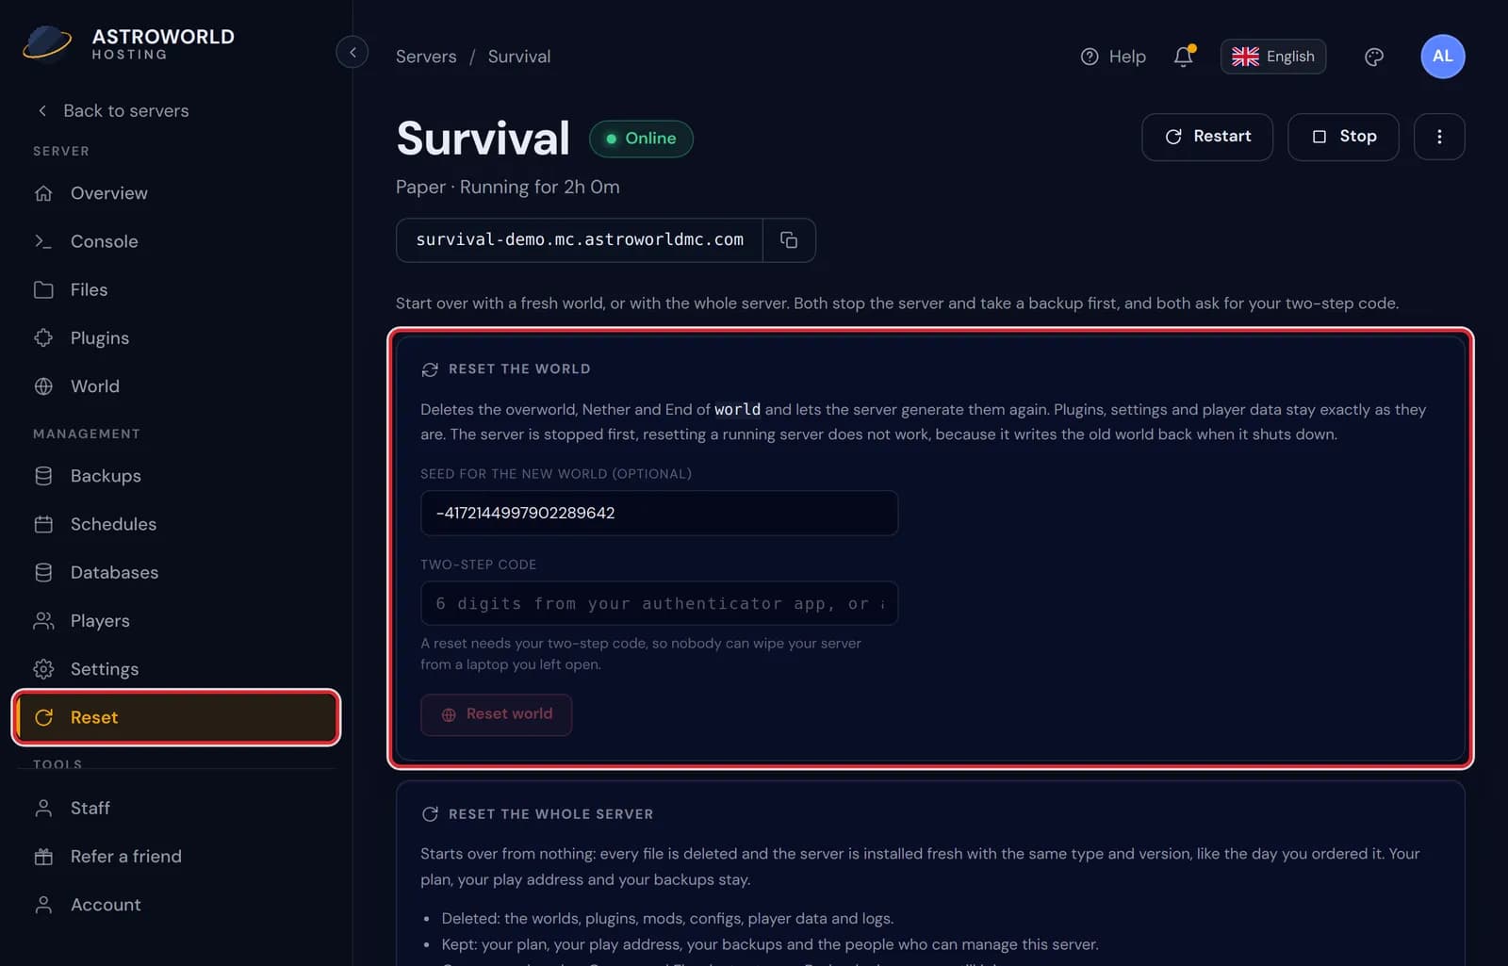Click the Plugins puzzle icon
This screenshot has width=1508, height=966.
click(x=43, y=337)
